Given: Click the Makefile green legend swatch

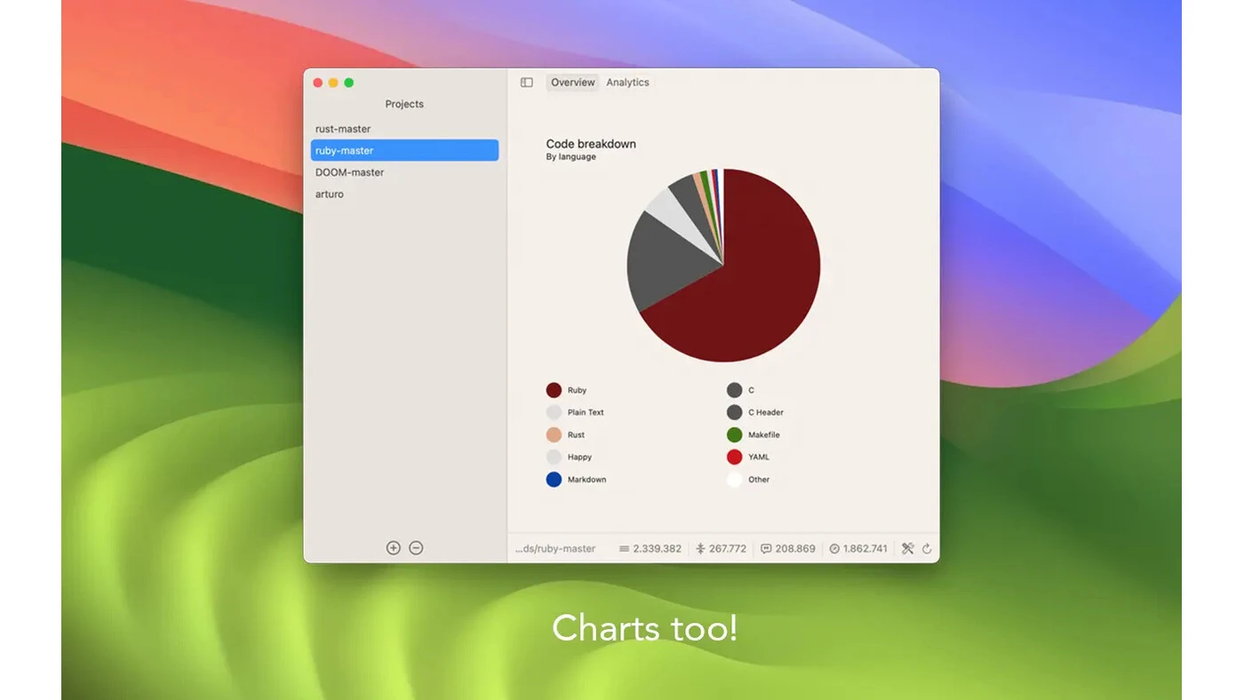Looking at the screenshot, I should (734, 435).
